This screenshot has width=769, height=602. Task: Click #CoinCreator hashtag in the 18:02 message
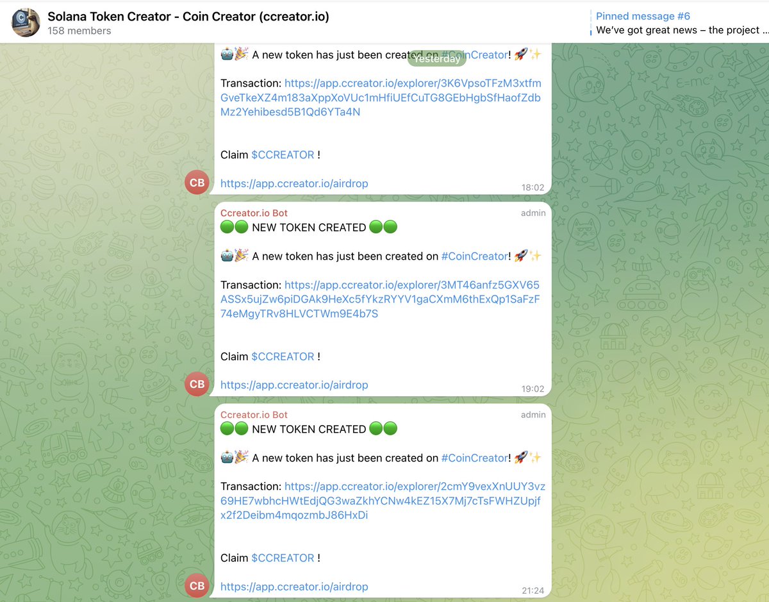474,55
